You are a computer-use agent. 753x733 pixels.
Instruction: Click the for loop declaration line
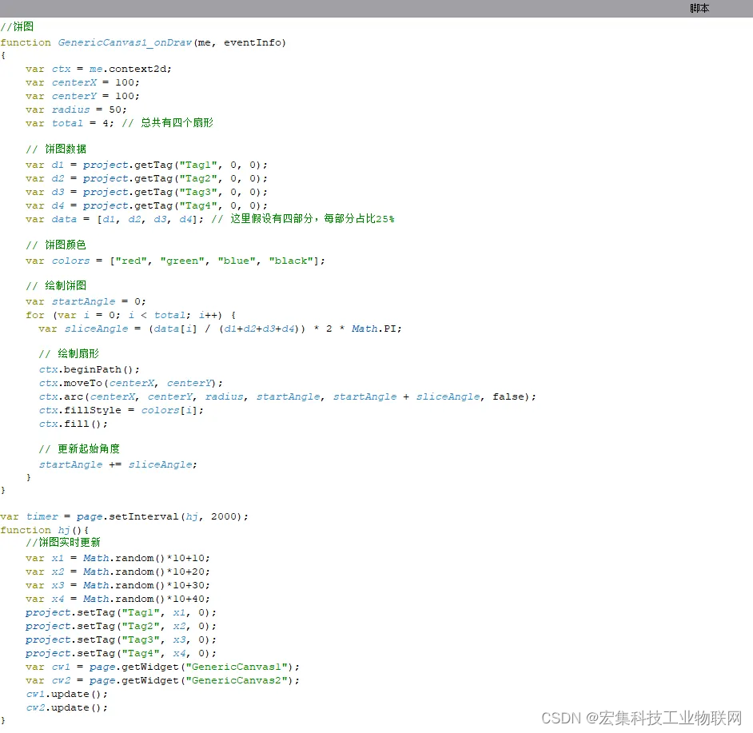coord(128,314)
